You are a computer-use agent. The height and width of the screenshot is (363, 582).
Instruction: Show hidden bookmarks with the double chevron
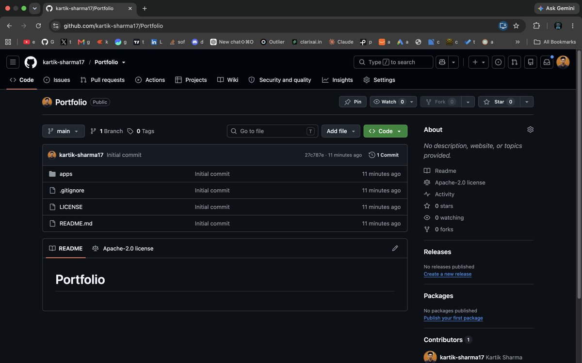coord(517,42)
